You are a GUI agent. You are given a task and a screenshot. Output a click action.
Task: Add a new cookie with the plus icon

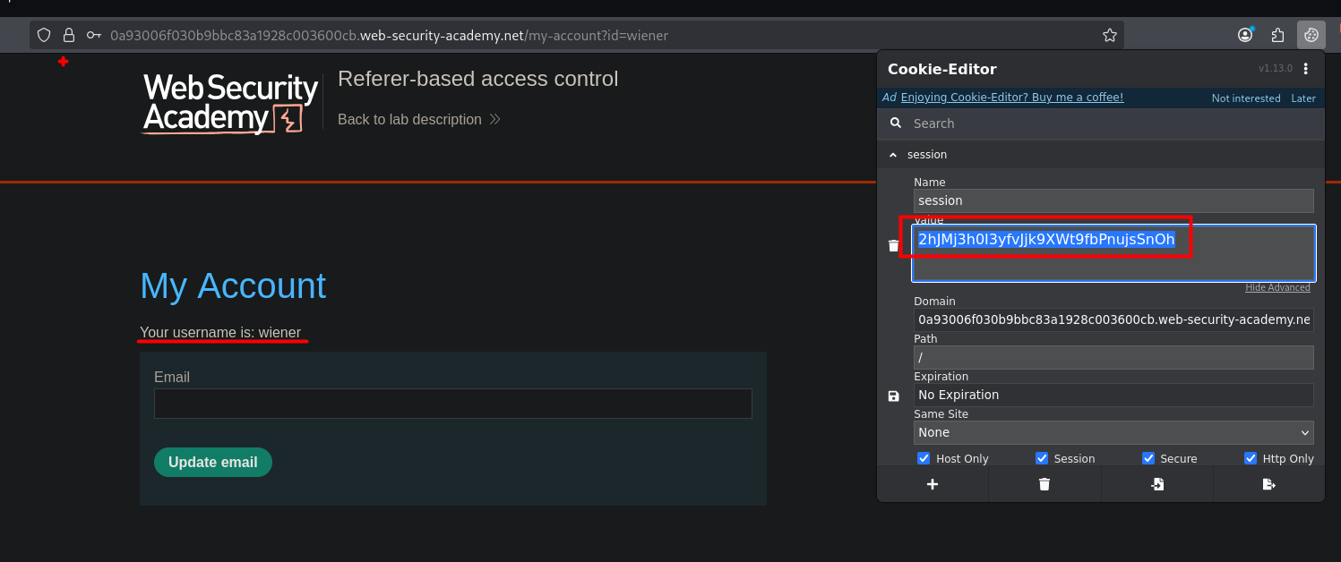coord(932,484)
